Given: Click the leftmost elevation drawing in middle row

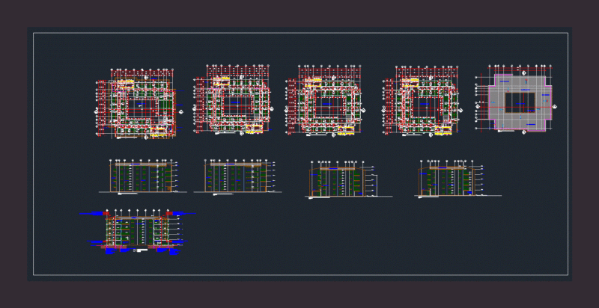Looking at the screenshot, I should (x=143, y=177).
